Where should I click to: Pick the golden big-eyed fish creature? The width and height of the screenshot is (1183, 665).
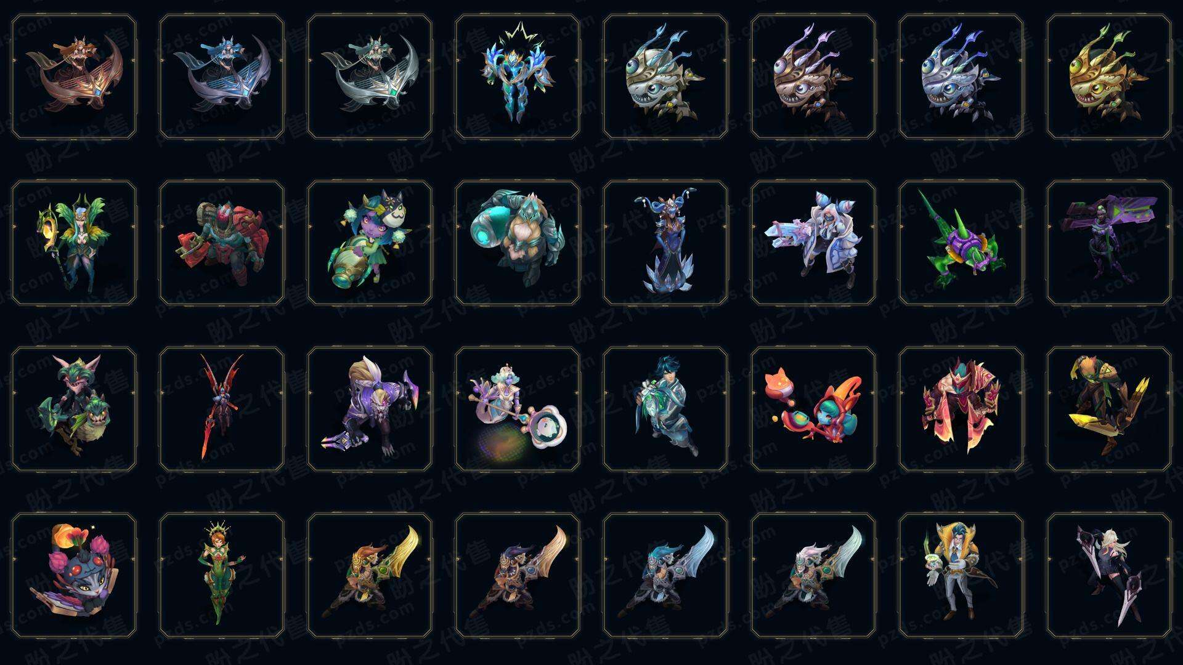point(1109,77)
